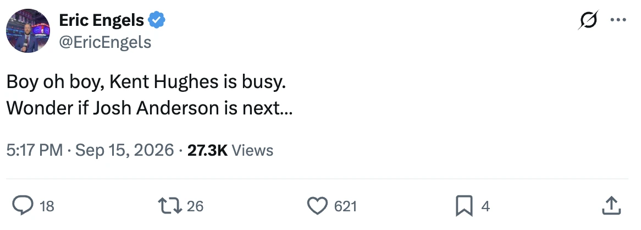641x230 pixels.
Task: Click the reply count 18
Action: (47, 206)
